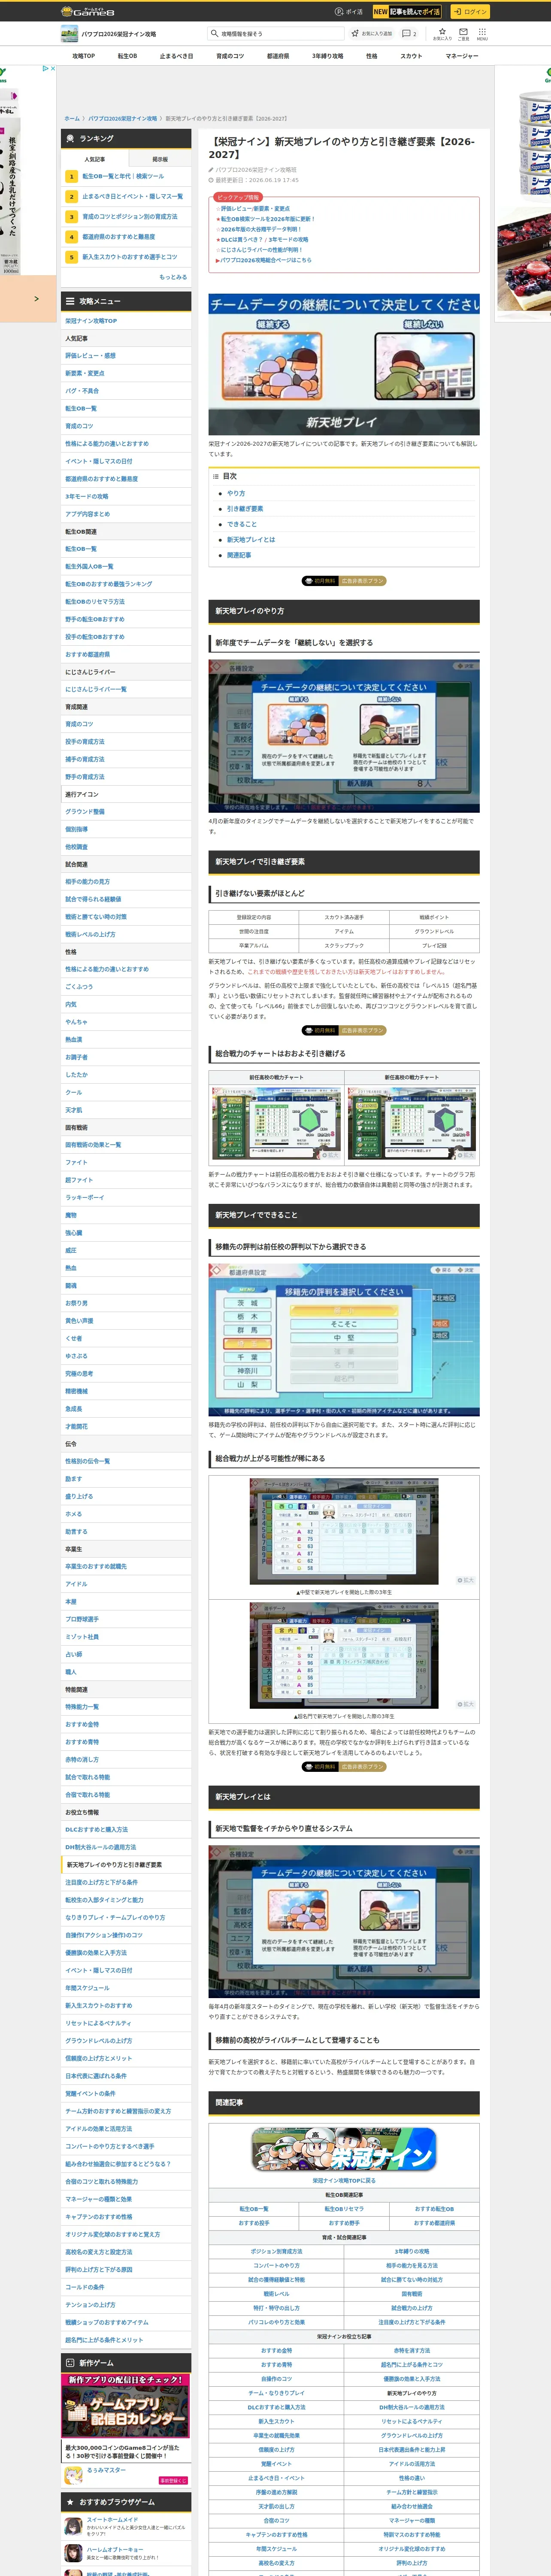Open 他校調査 in the sidebar menu
Viewport: 551px width, 2576px height.
[77, 847]
